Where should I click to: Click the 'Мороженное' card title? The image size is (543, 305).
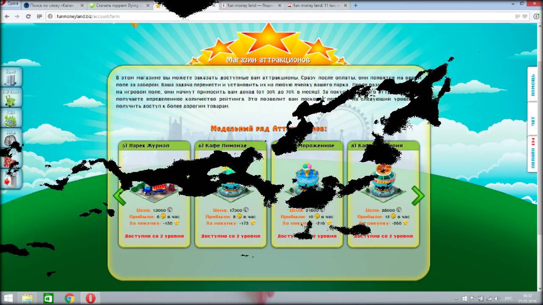316,145
